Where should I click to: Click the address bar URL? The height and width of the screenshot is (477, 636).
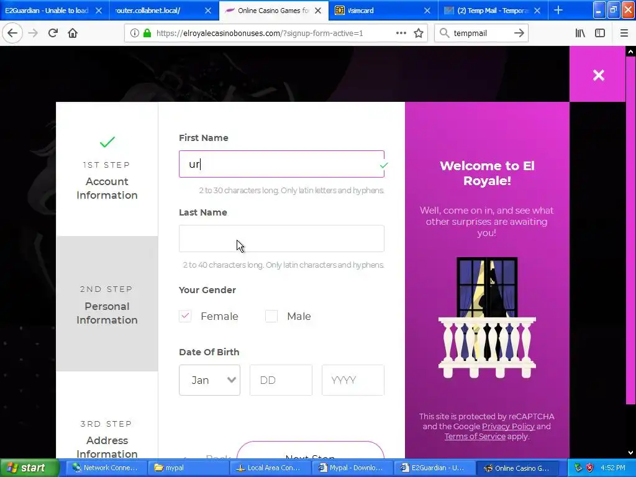pos(260,34)
